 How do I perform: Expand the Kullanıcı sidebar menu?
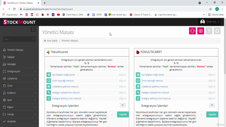[x=19, y=93]
